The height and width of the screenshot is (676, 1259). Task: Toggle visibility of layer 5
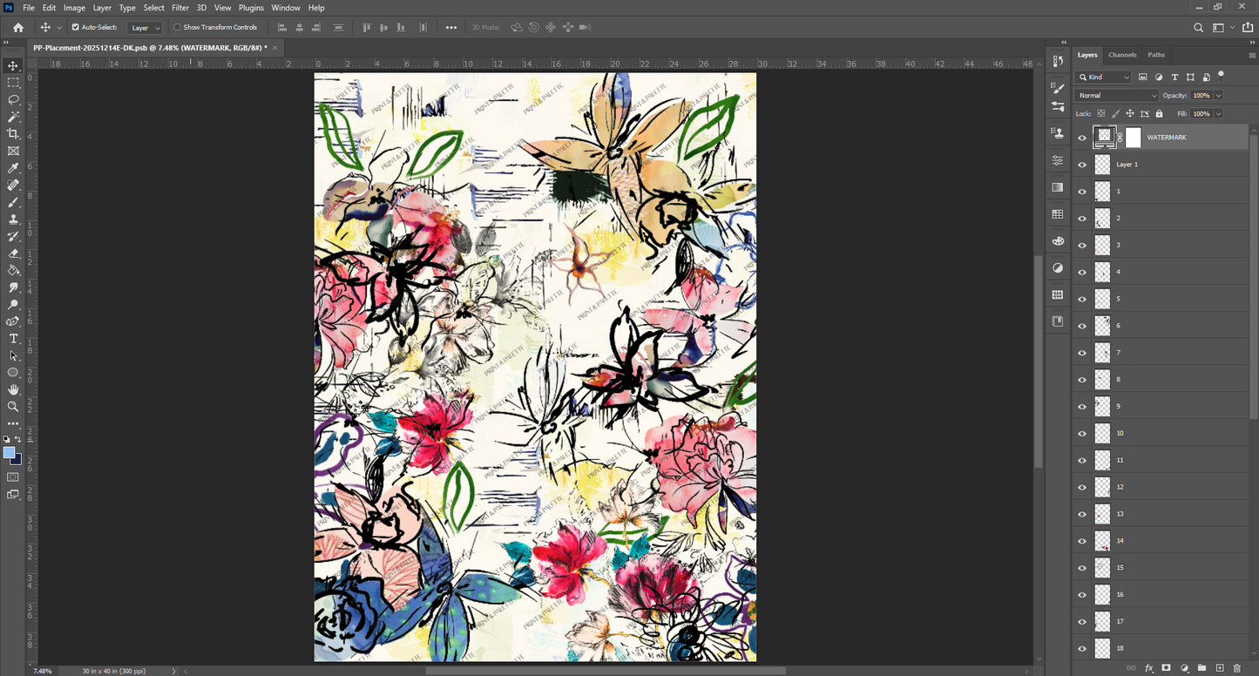pyautogui.click(x=1082, y=299)
